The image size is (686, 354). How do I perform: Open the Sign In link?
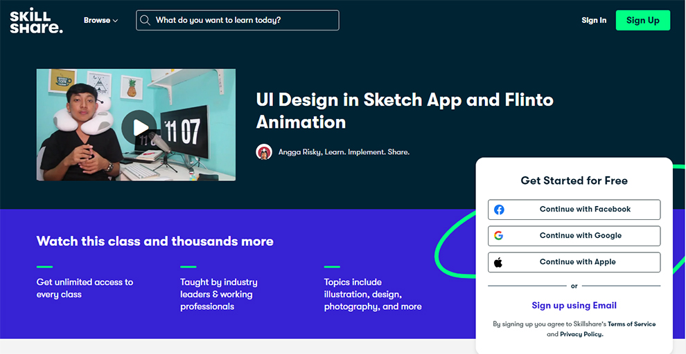click(x=594, y=20)
